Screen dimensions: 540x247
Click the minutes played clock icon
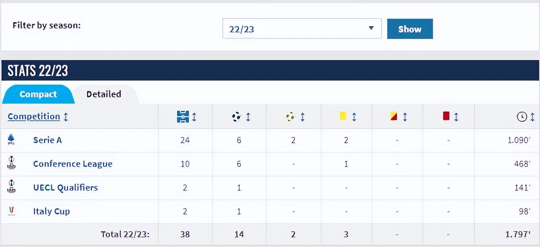521,117
